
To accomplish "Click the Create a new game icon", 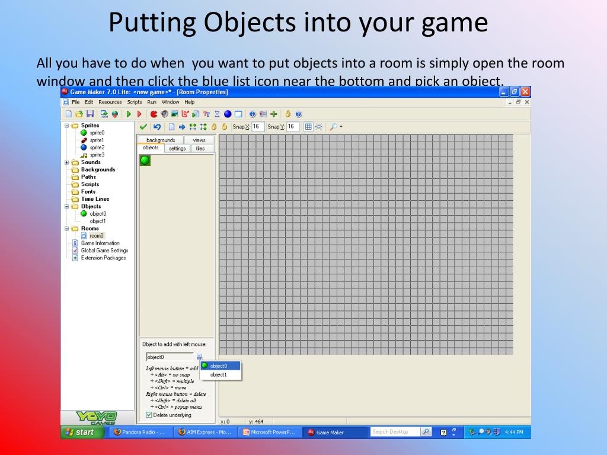I will pos(69,114).
